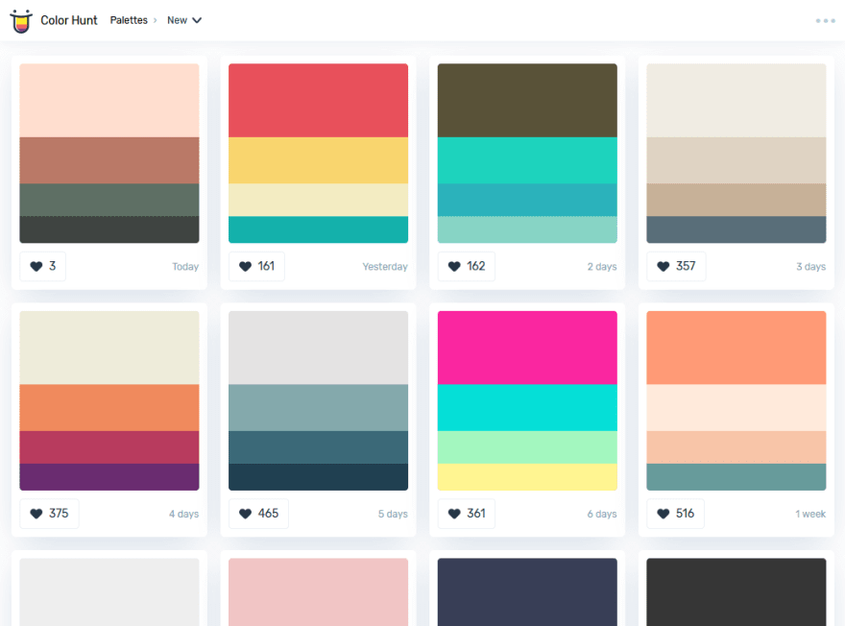Like the orange palette with 516 likes
The image size is (845, 626).
click(x=663, y=513)
